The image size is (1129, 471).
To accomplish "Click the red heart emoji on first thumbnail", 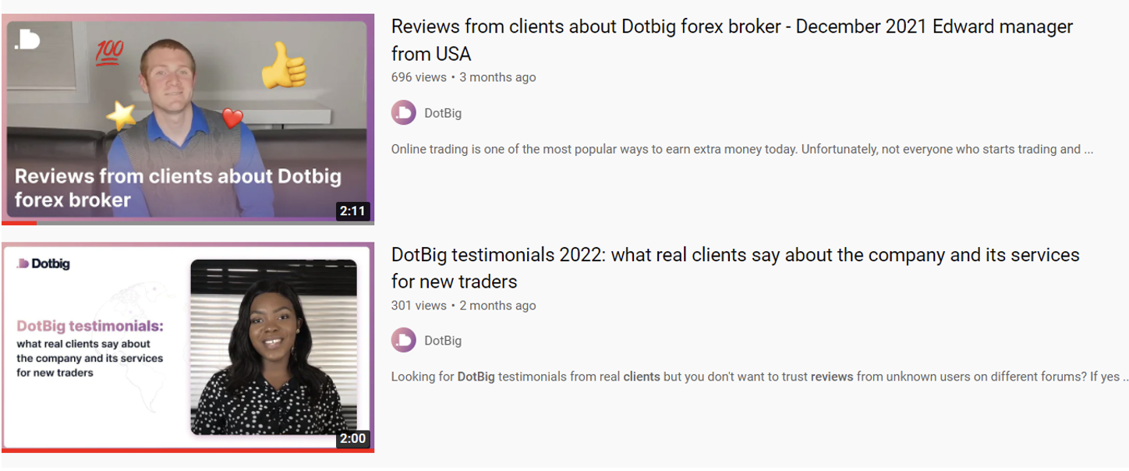I will tap(232, 119).
